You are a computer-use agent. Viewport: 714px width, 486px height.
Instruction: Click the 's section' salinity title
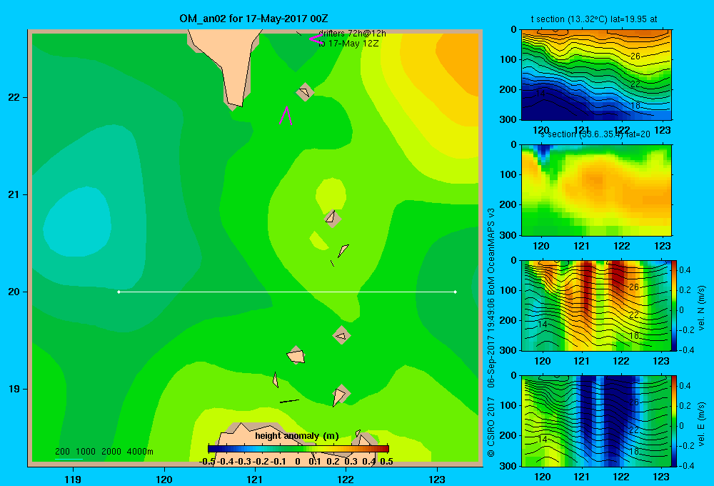(595, 134)
